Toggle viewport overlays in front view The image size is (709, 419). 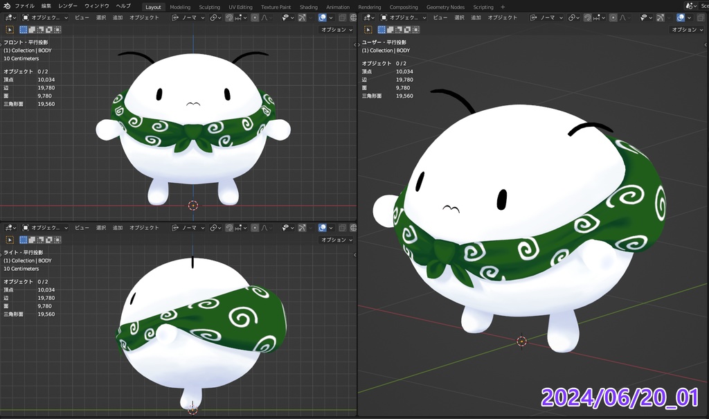pyautogui.click(x=323, y=17)
